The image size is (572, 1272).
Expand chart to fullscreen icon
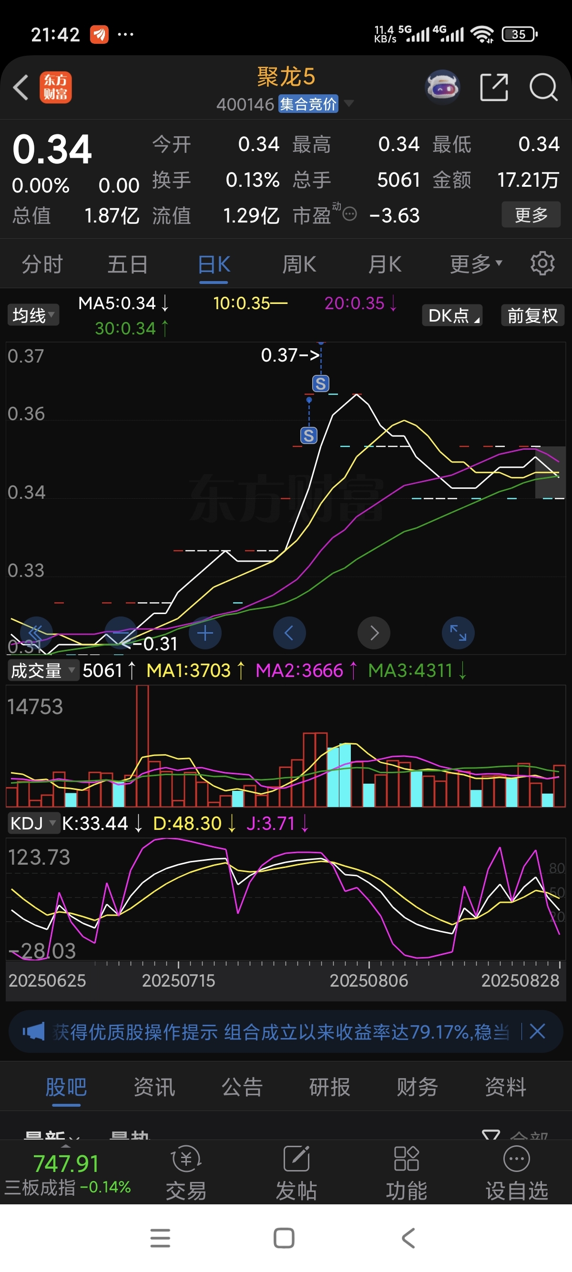[459, 633]
